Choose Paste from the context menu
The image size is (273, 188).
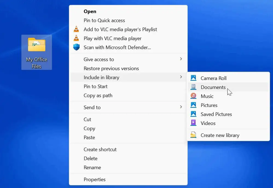point(128,138)
